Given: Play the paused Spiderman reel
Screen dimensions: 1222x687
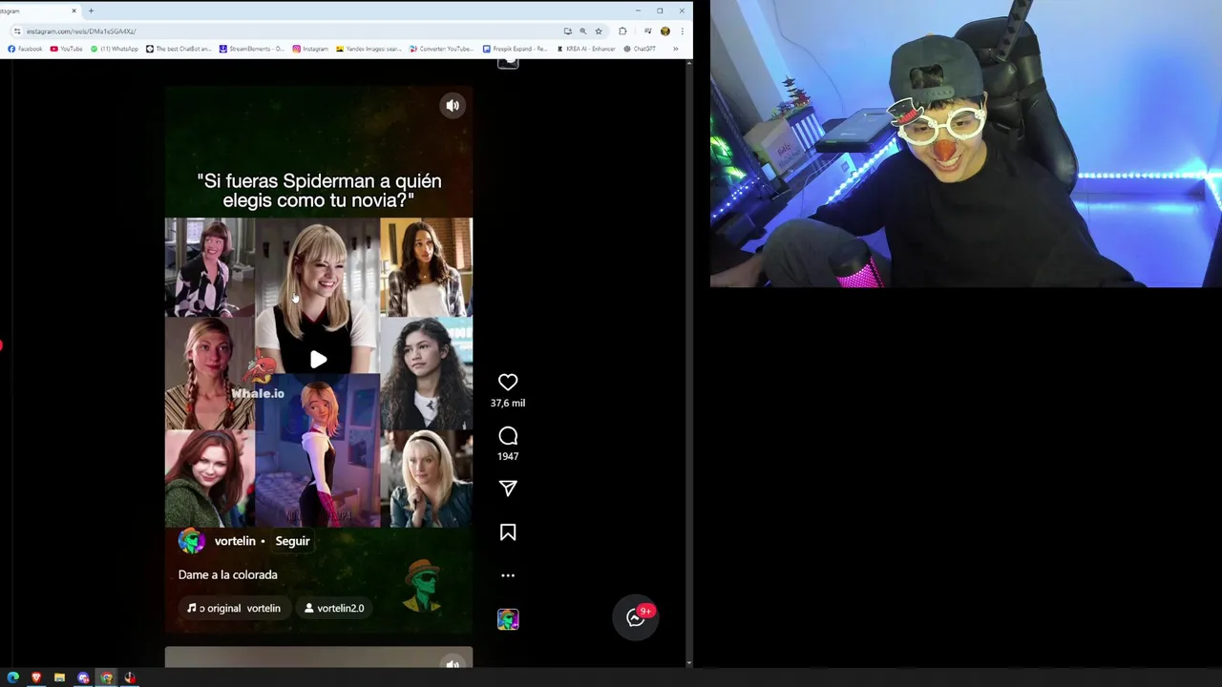Looking at the screenshot, I should [318, 360].
